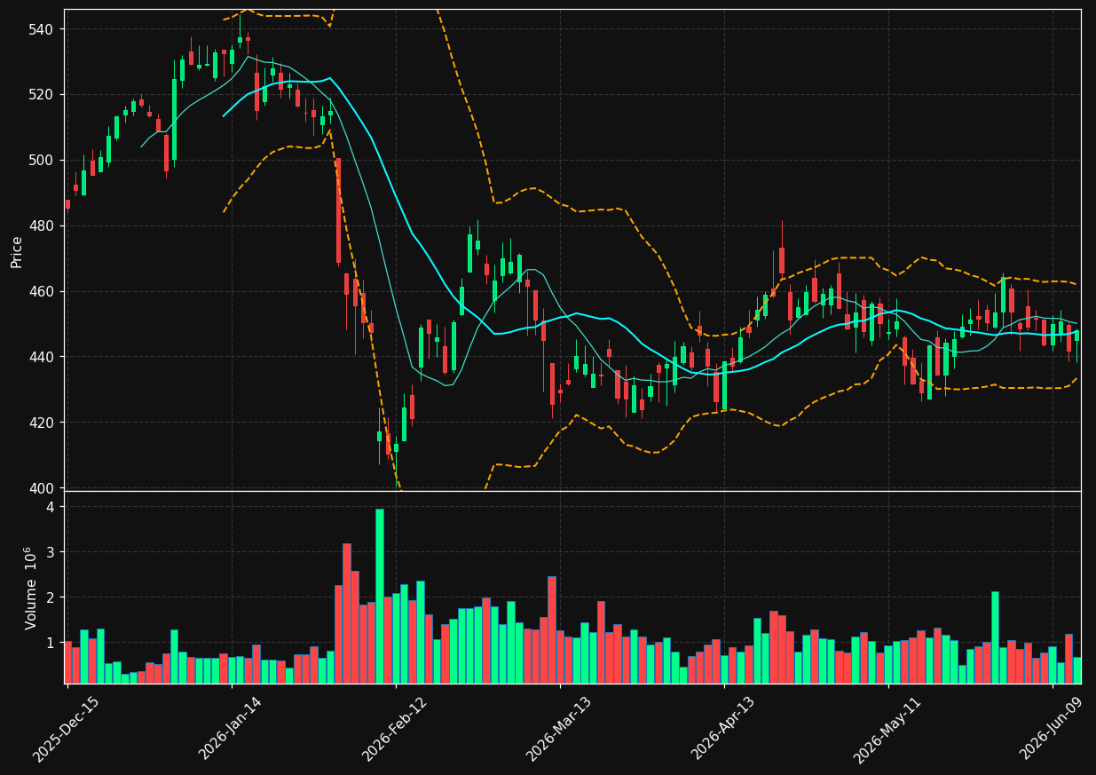
Task: Click the tallest green volume bar
Action: point(380,597)
